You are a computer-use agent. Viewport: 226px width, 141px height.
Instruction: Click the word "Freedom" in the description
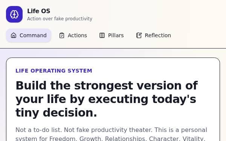coord(63,138)
